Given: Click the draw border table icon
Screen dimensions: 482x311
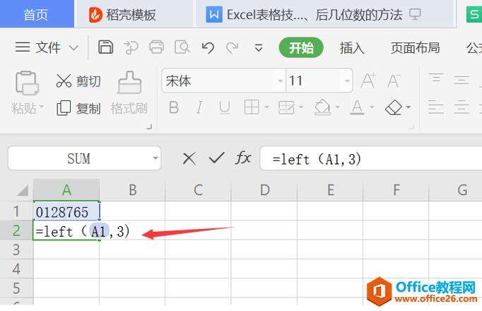Looking at the screenshot, I should tap(286, 107).
